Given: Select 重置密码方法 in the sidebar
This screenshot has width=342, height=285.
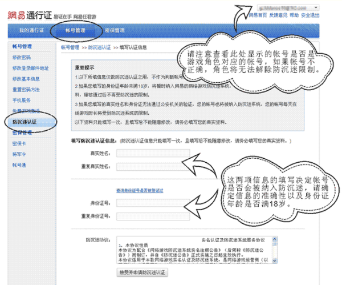Looking at the screenshot, I should (x=26, y=90).
